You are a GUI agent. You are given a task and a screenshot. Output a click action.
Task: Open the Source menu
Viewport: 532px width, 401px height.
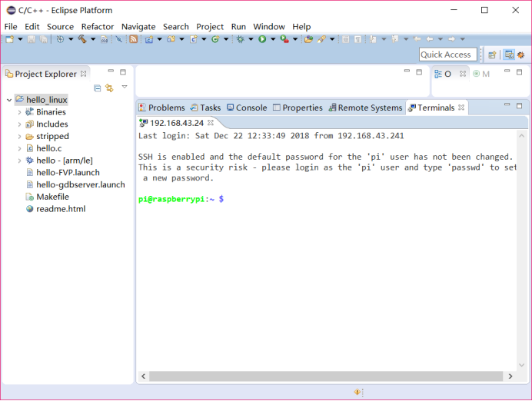[60, 27]
